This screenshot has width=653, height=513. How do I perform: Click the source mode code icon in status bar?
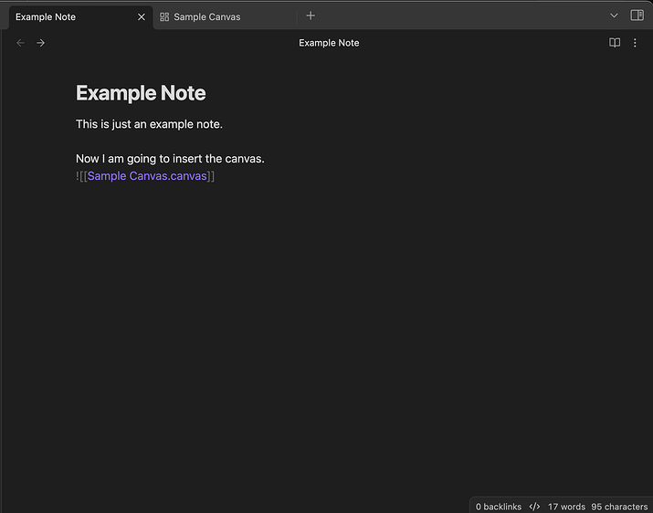tap(534, 507)
